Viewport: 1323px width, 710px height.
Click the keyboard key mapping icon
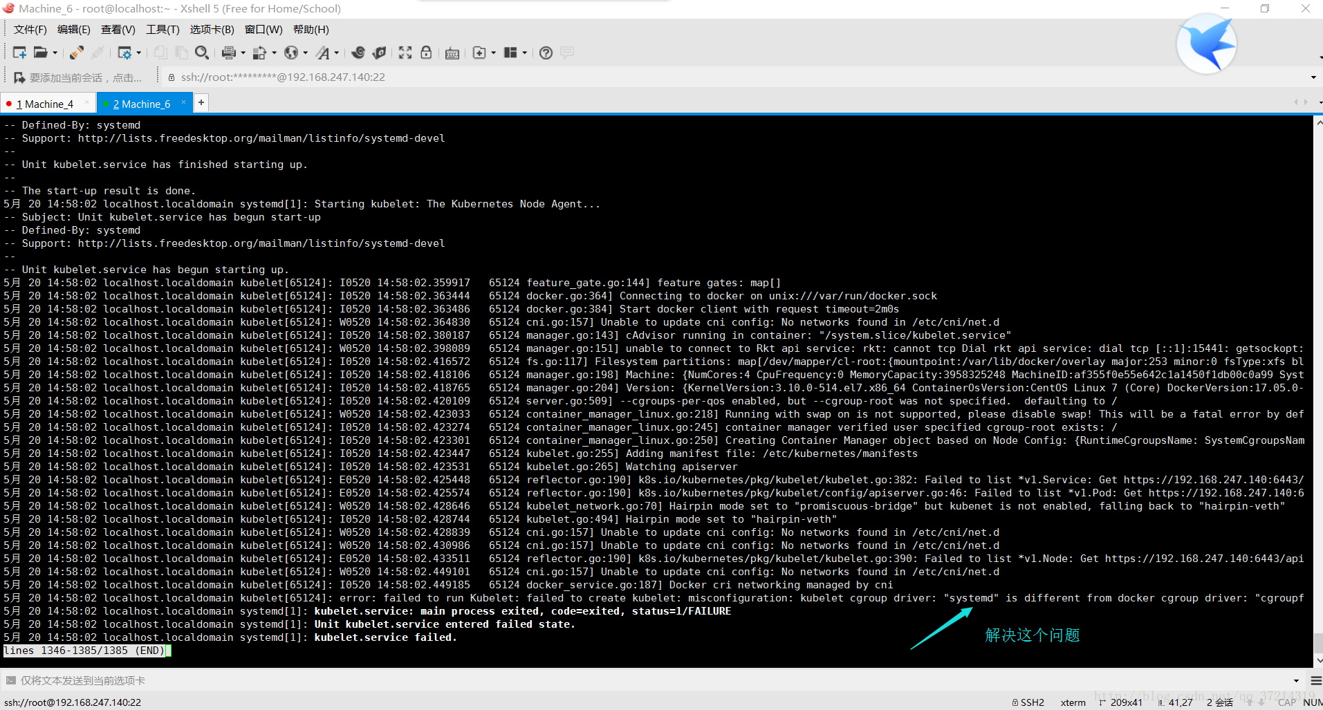452,53
